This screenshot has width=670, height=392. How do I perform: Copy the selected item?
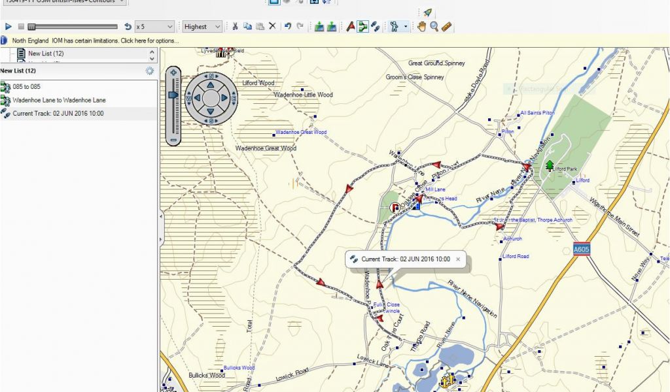click(247, 26)
